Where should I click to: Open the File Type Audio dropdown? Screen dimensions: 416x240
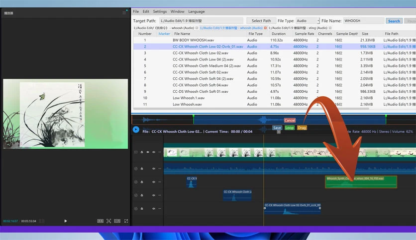[308, 21]
